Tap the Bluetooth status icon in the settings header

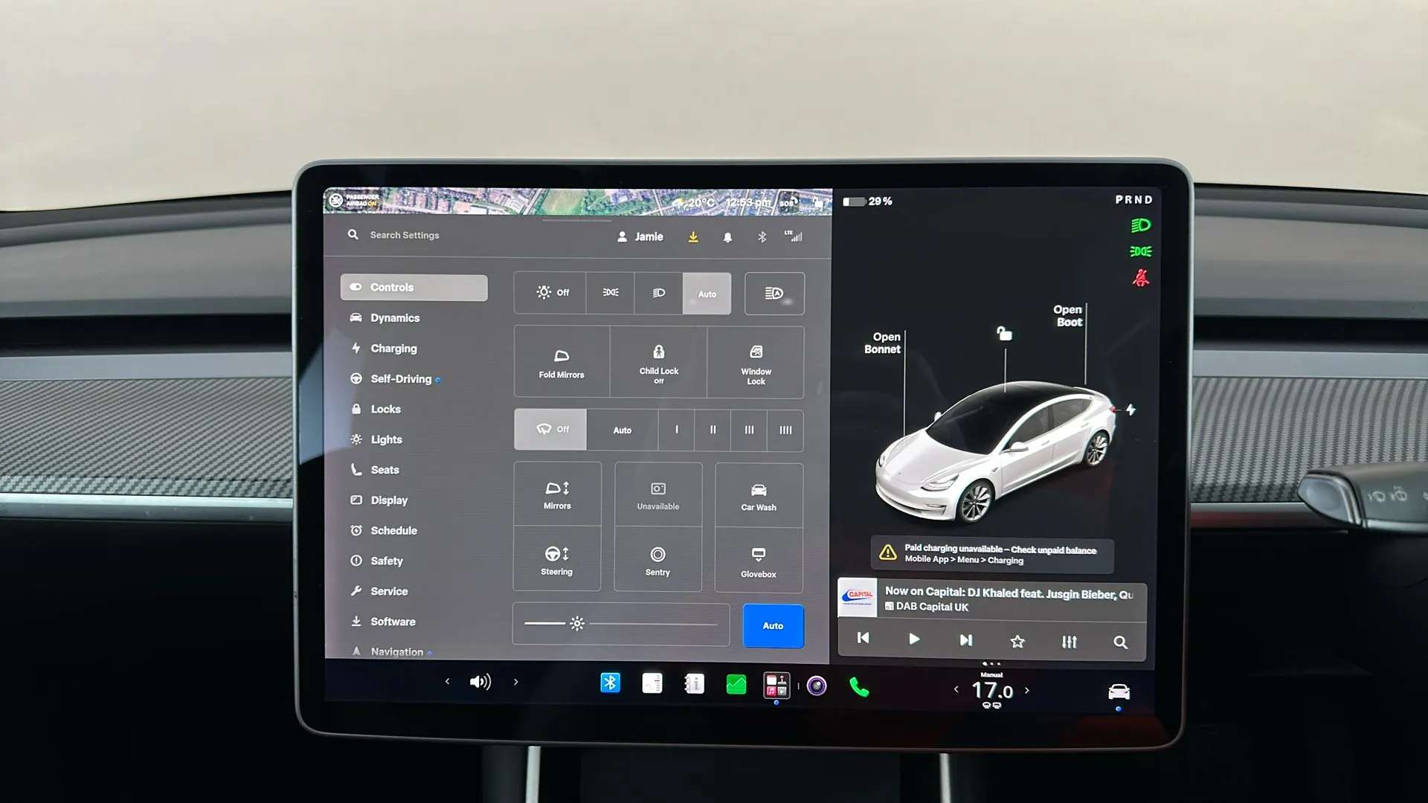tap(762, 237)
